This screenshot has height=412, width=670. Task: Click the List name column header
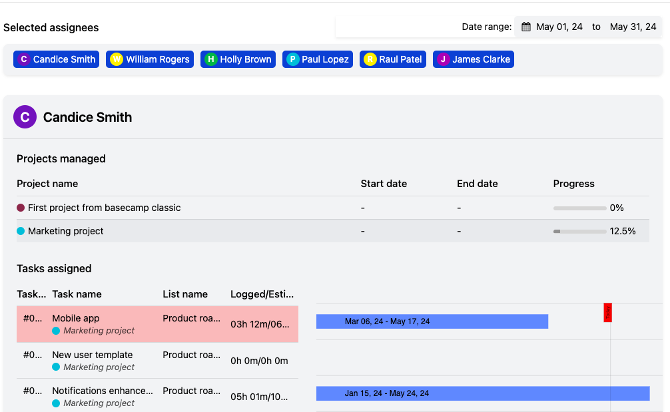[185, 294]
